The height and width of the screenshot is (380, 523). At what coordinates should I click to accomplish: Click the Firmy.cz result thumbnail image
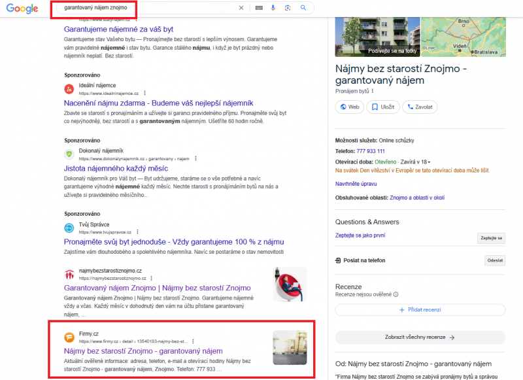pyautogui.click(x=290, y=347)
